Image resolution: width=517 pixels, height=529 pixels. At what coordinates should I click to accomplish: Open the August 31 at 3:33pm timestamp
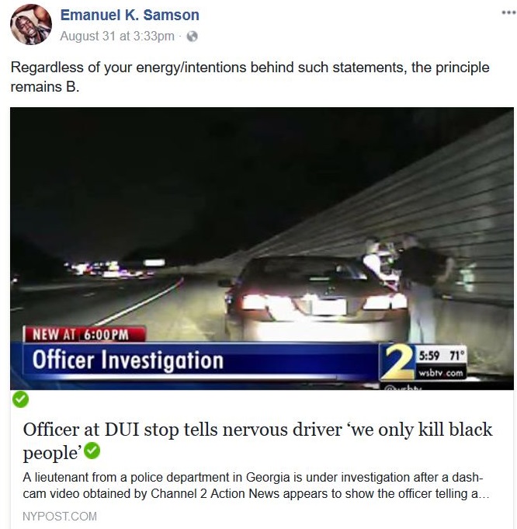[x=117, y=36]
